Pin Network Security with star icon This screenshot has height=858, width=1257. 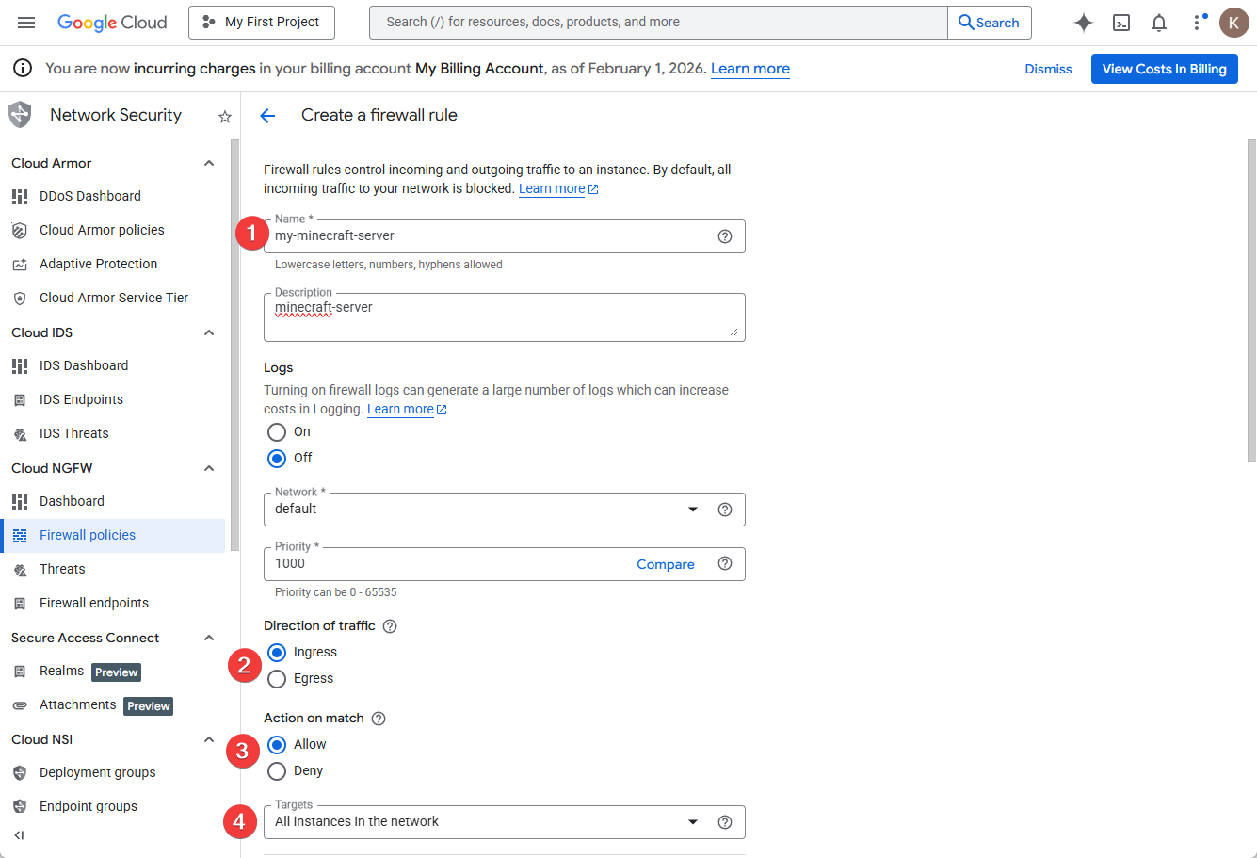point(225,117)
